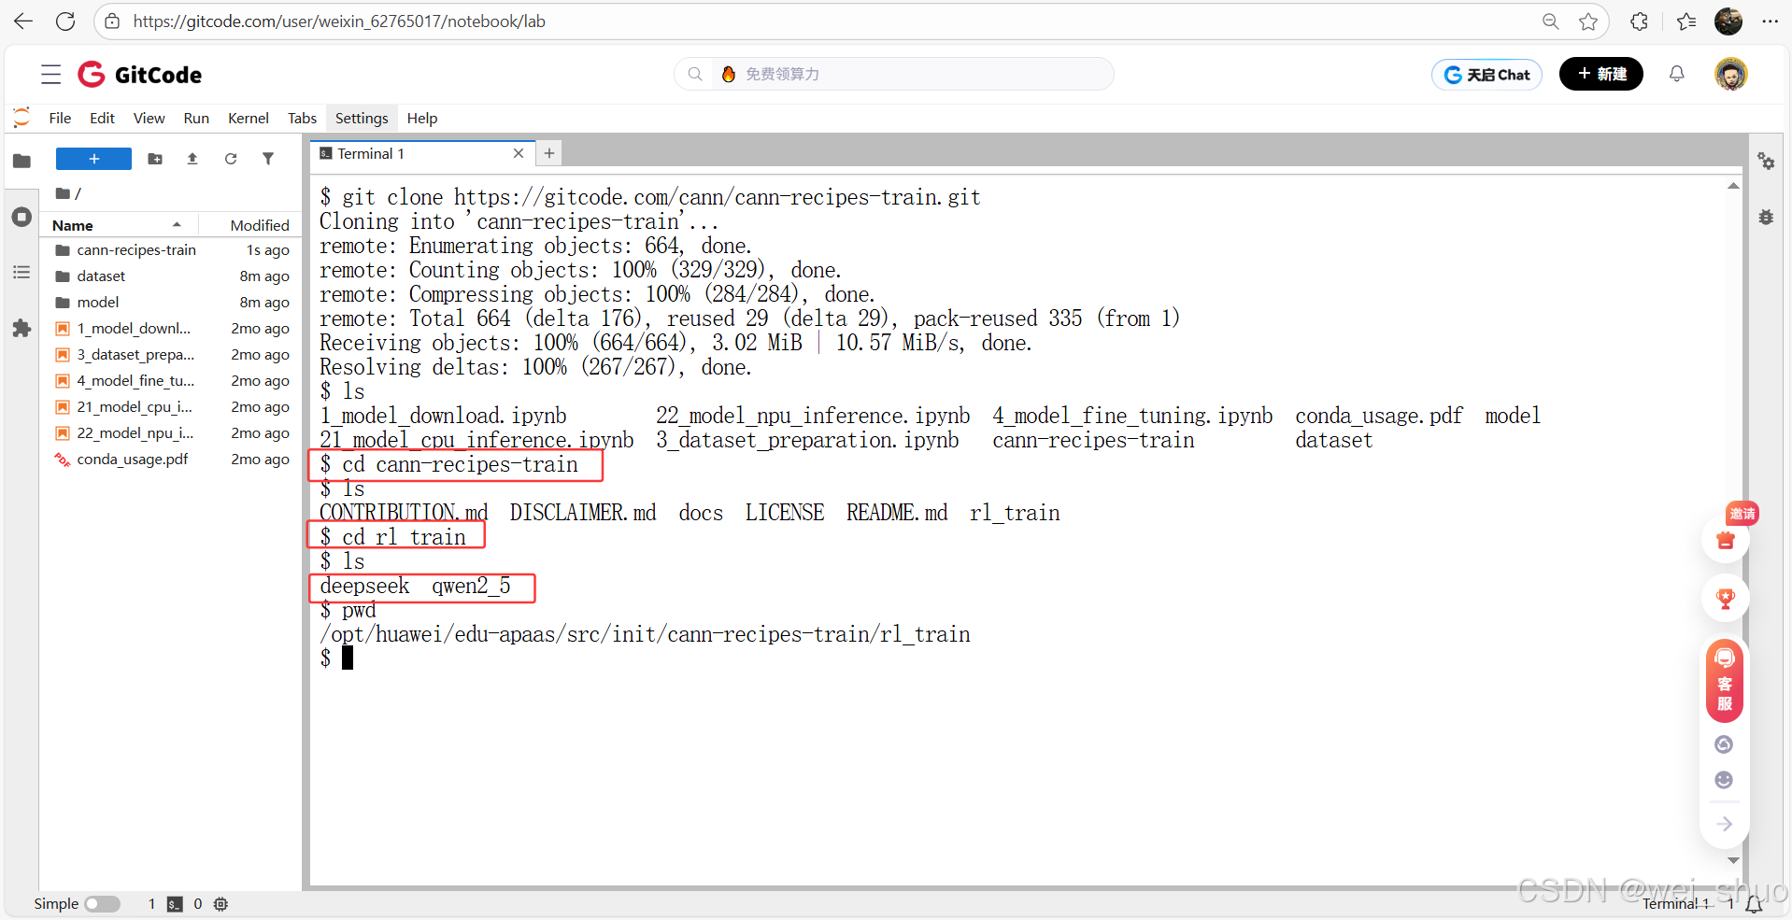1792x920 pixels.
Task: Click the terminal scrollbar down arrow
Action: [x=1733, y=860]
